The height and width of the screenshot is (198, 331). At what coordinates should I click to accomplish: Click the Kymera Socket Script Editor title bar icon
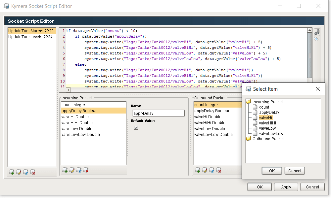point(7,6)
